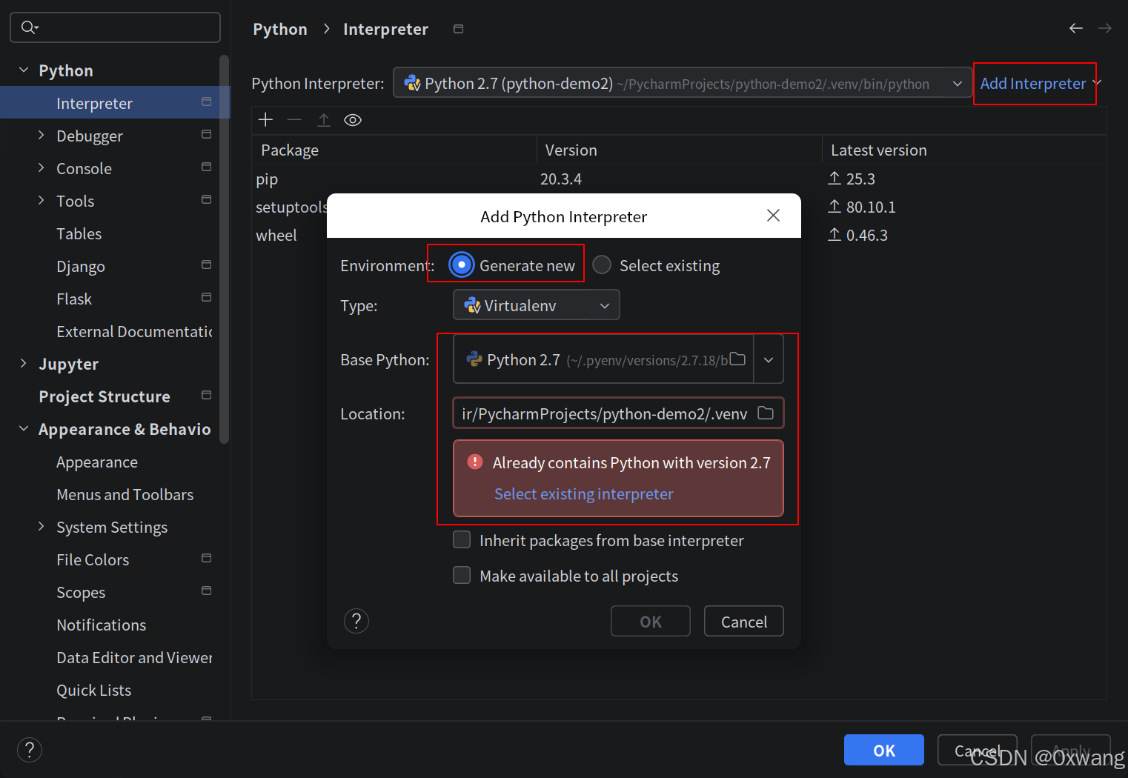
Task: Open the Notifications settings page
Action: 102,625
